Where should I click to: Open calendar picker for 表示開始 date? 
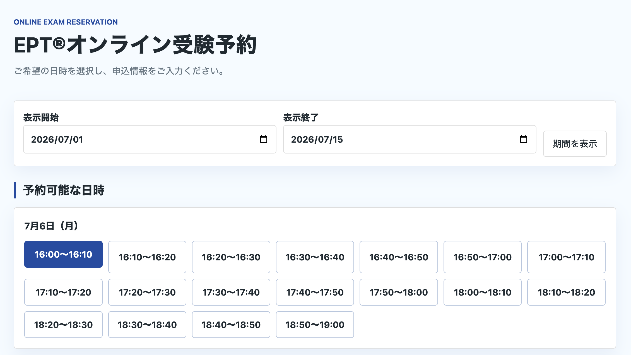pyautogui.click(x=263, y=139)
